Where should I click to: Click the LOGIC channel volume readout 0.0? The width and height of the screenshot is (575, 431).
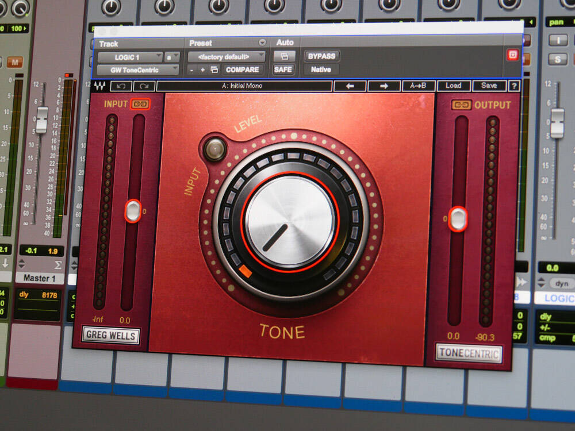tap(553, 268)
